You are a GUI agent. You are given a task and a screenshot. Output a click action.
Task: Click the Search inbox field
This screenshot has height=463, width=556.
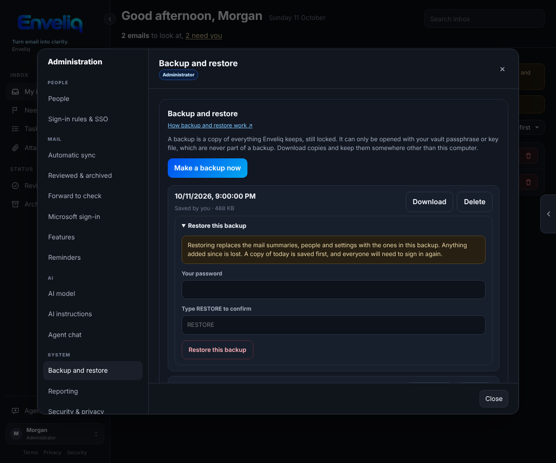click(485, 19)
